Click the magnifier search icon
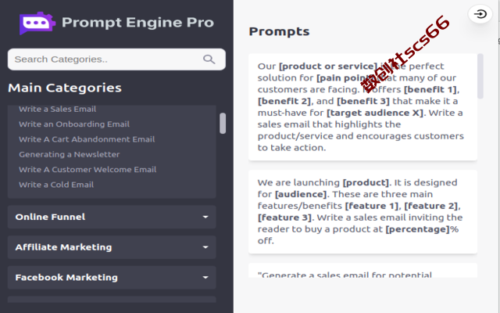This screenshot has height=313, width=500. coord(209,59)
